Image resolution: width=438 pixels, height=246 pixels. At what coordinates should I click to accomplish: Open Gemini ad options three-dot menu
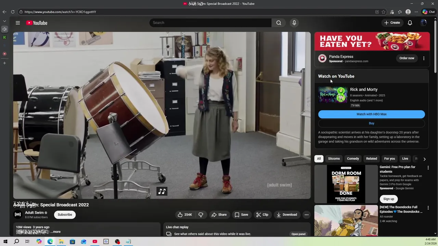click(x=428, y=168)
